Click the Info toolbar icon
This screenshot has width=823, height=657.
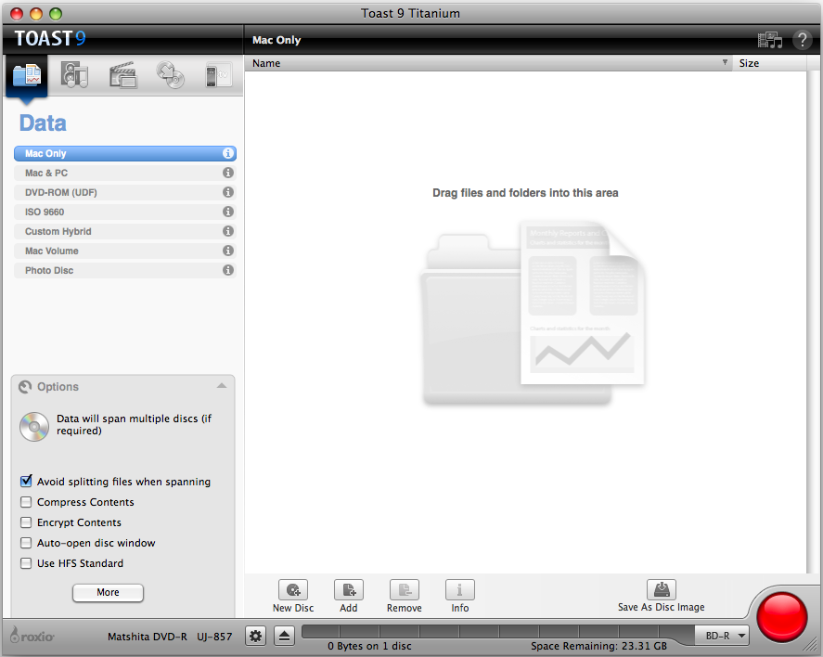tap(460, 590)
